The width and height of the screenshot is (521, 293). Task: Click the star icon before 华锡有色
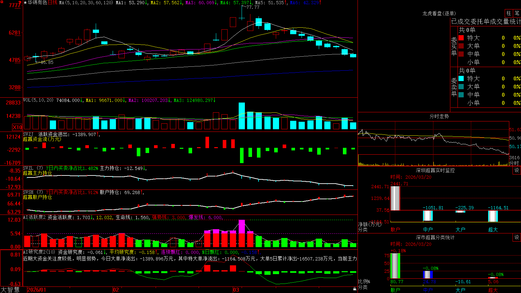[x=25, y=3]
